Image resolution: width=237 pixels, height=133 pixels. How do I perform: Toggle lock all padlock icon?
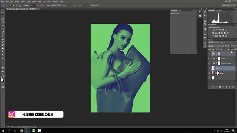coord(221,50)
